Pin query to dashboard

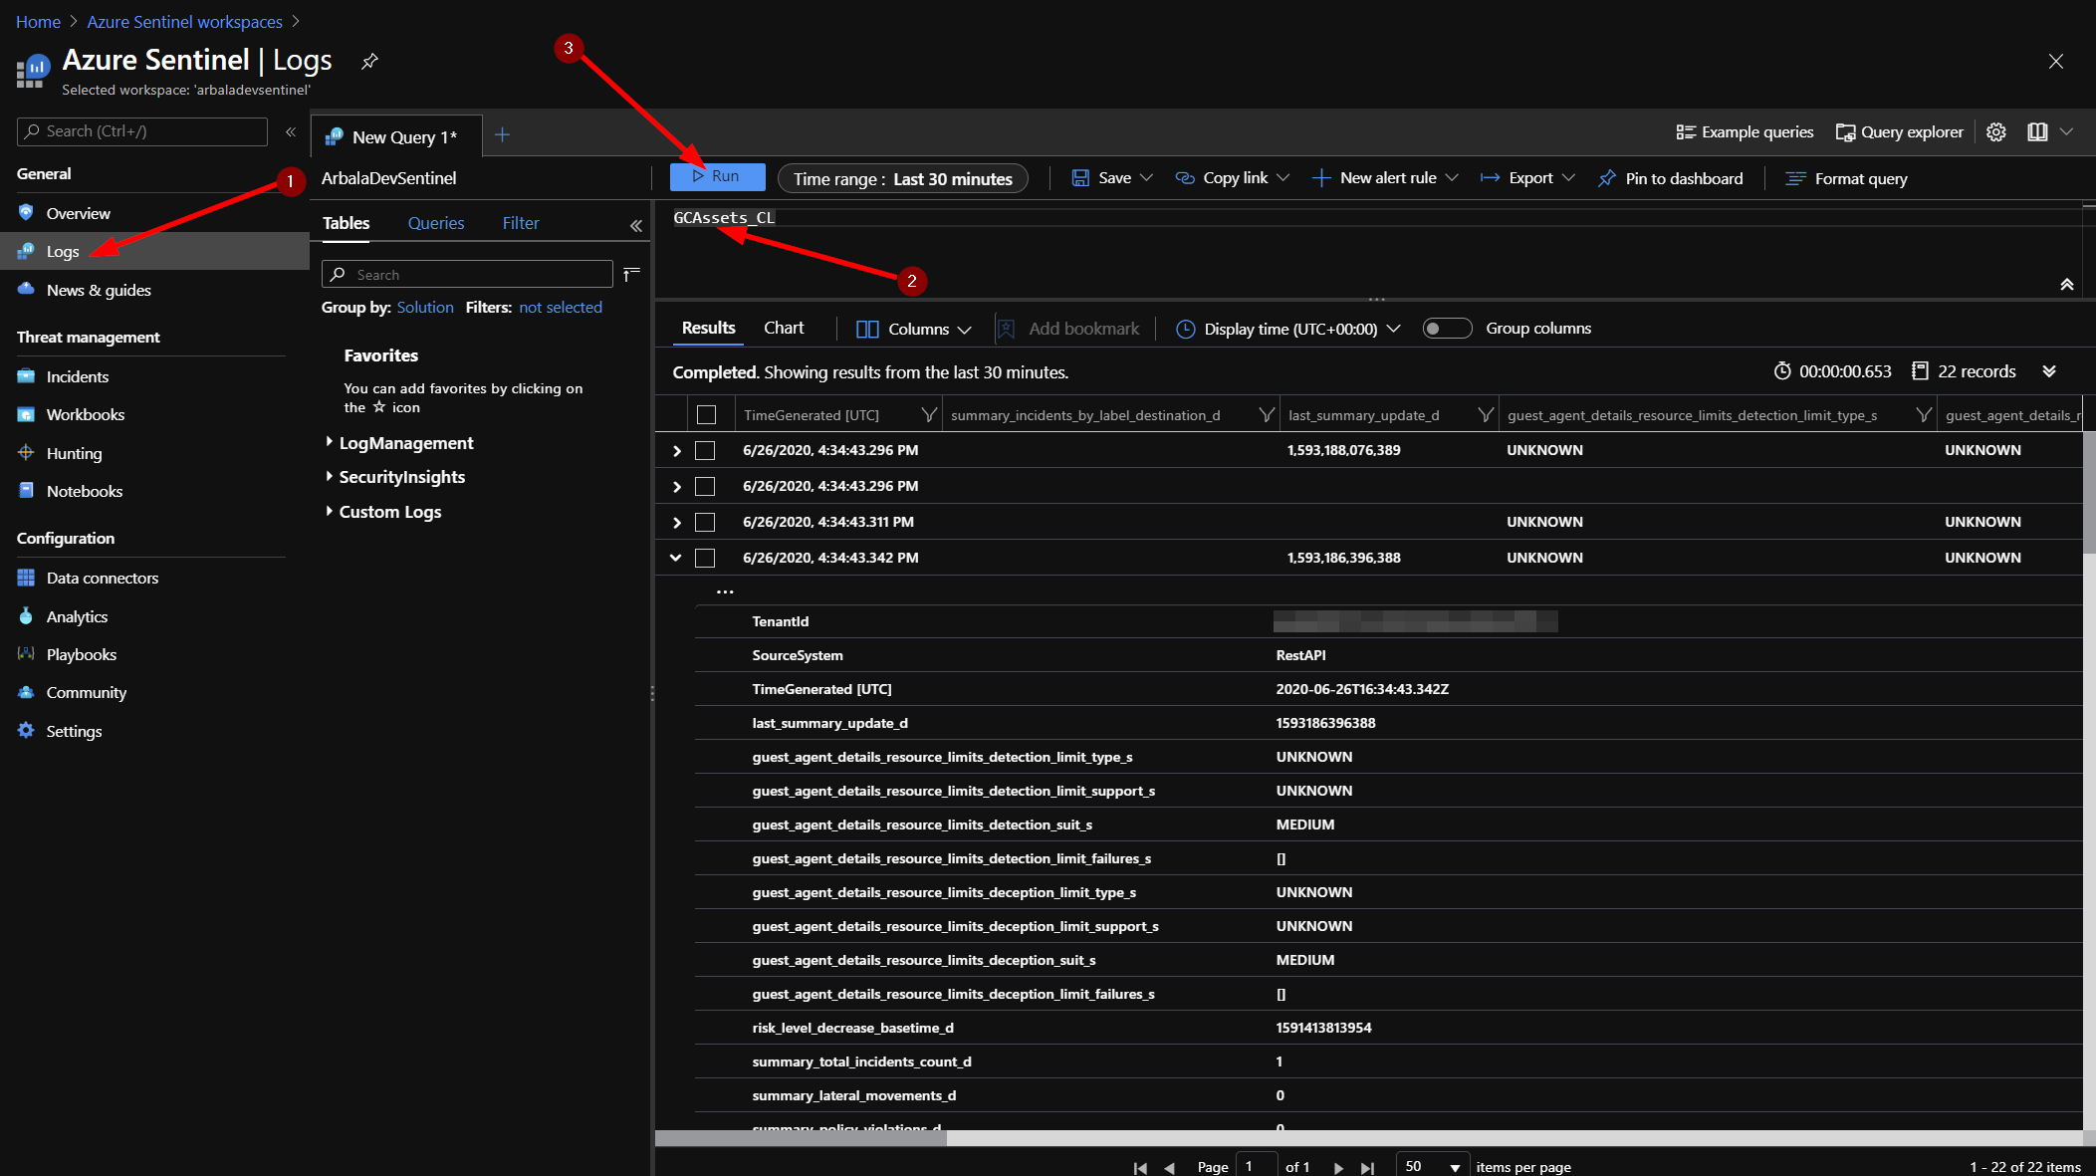tap(1670, 178)
